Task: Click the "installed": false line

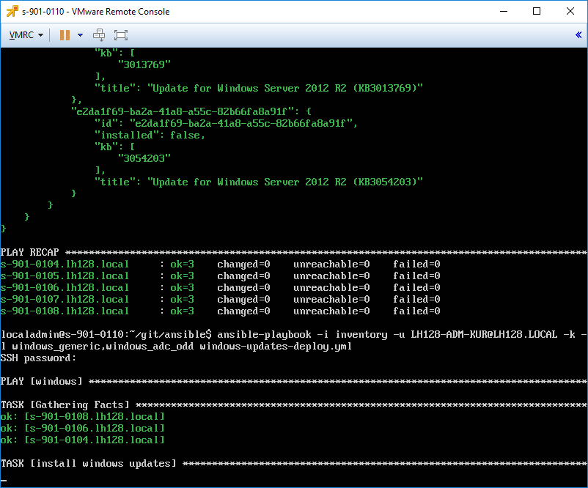Action: [x=150, y=135]
